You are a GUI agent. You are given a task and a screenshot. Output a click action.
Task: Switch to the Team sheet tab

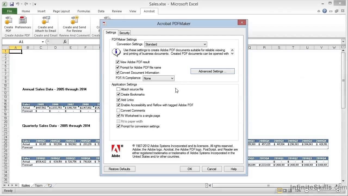[x=39, y=185]
